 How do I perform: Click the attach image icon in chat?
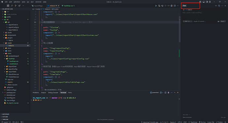click(x=218, y=21)
